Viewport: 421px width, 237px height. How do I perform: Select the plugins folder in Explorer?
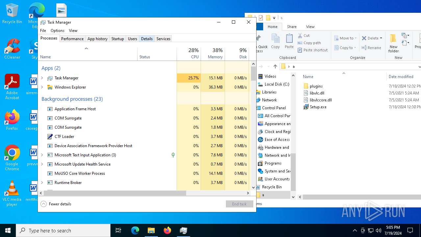(x=316, y=86)
